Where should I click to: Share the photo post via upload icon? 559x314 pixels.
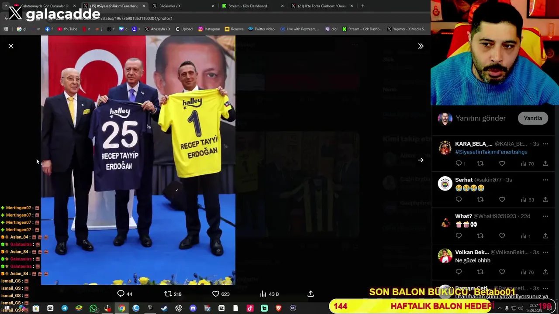[311, 294]
